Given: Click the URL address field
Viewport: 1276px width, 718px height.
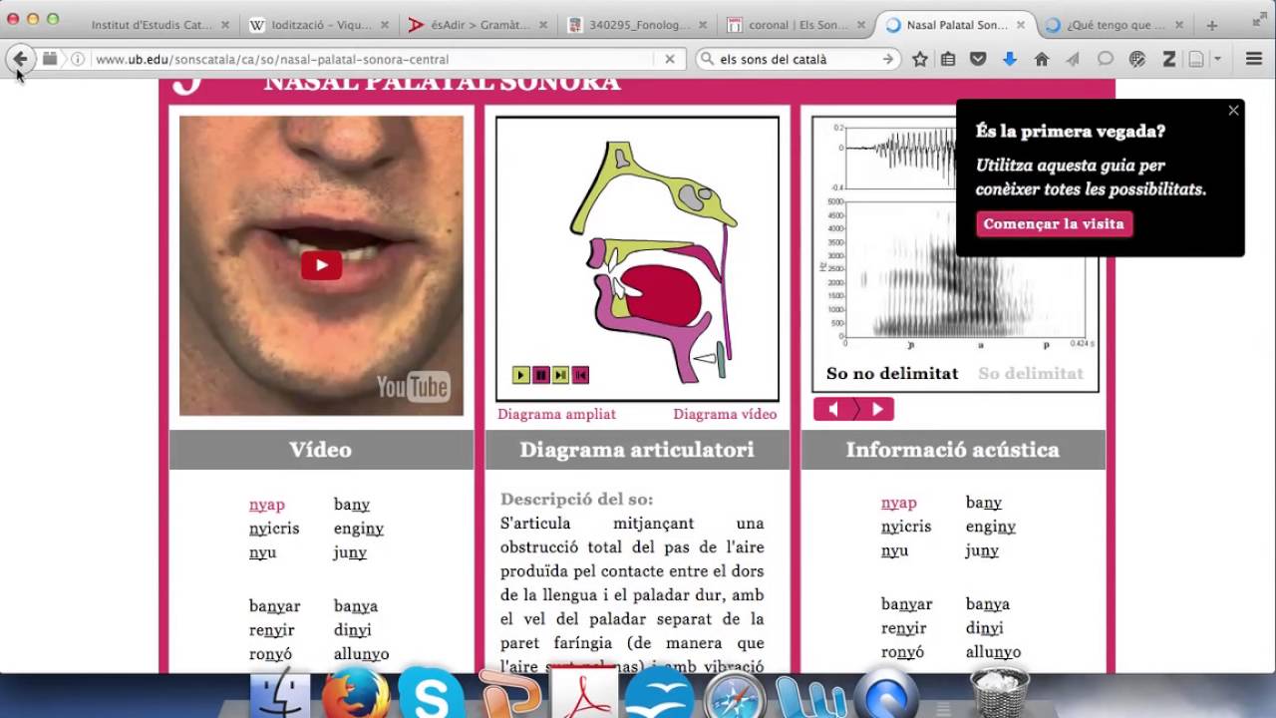Looking at the screenshot, I should (374, 60).
